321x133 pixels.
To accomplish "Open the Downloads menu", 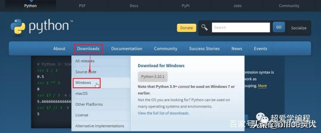I will 88,49.
